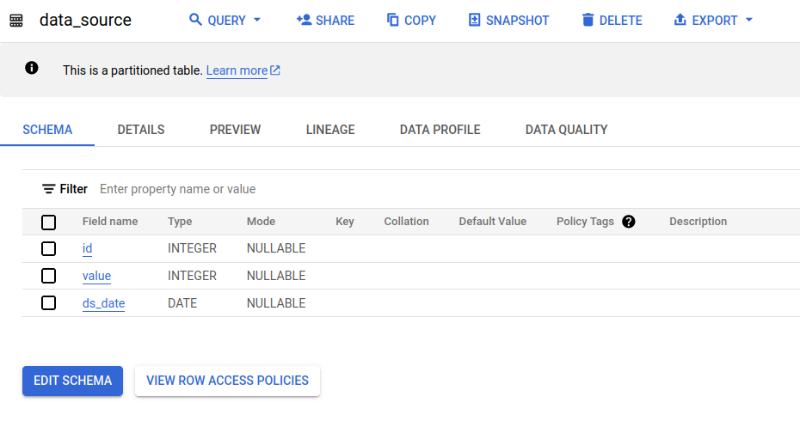The image size is (800, 433).
Task: Click the Filter icon
Action: coord(48,189)
